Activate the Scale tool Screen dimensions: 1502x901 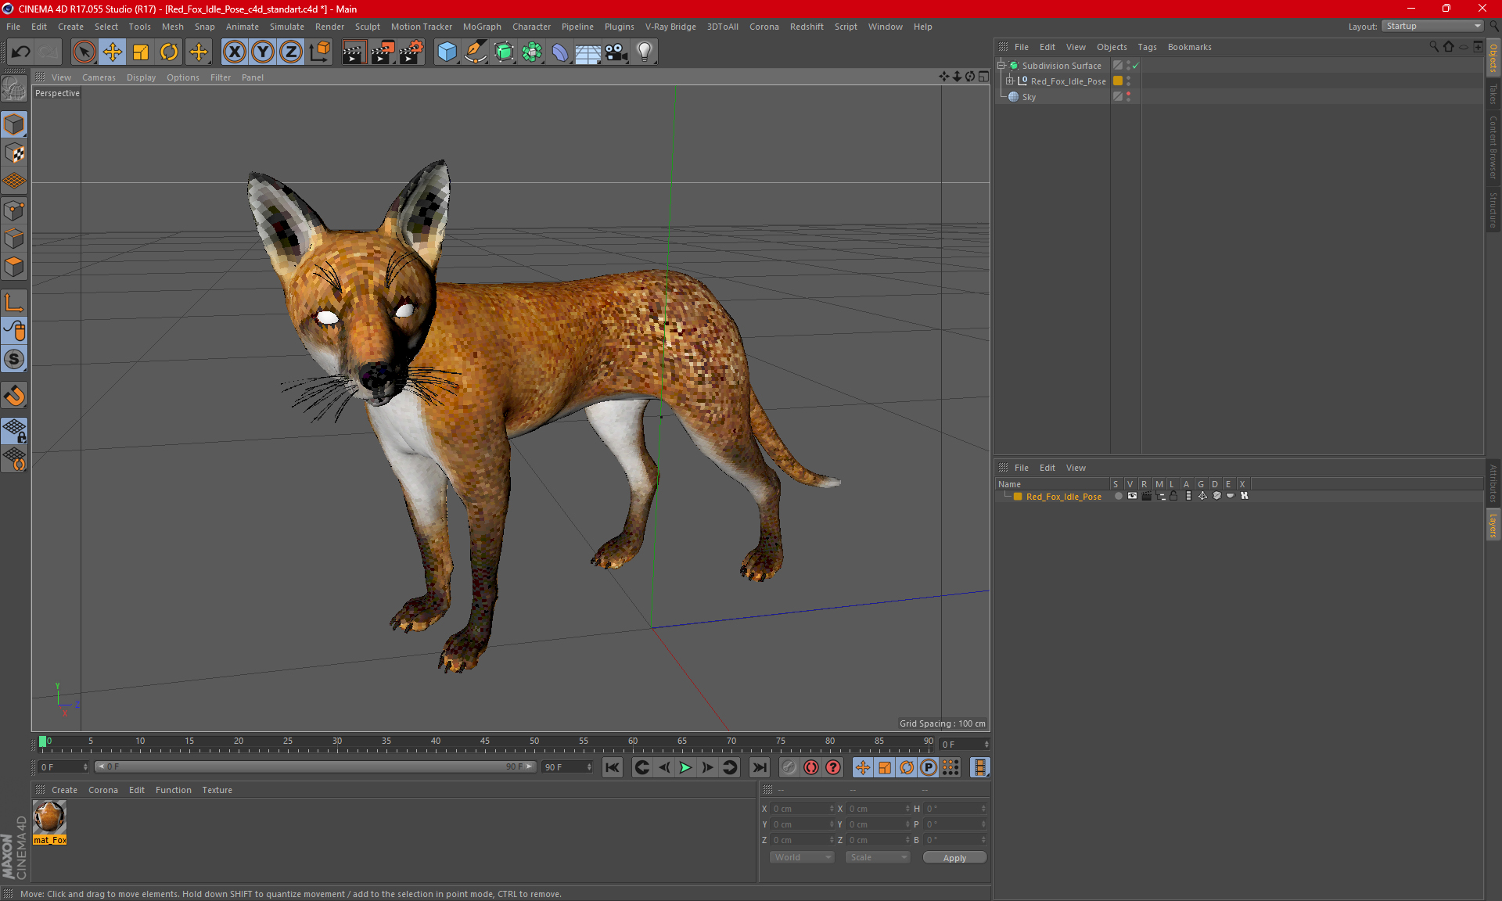[141, 52]
